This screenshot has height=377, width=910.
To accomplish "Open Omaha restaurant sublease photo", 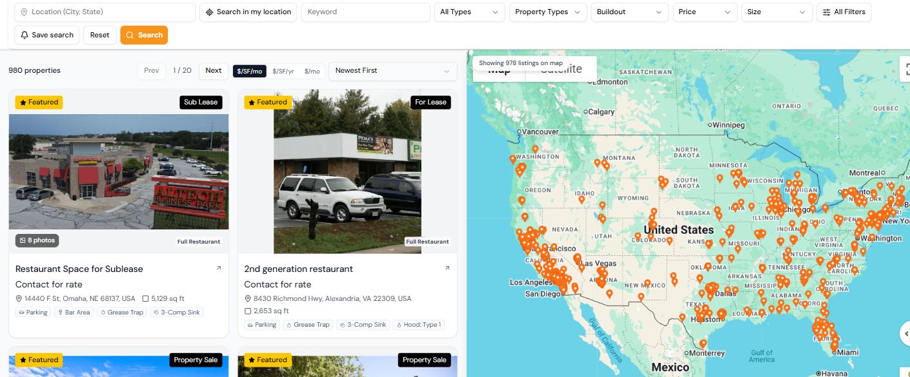I will [119, 172].
